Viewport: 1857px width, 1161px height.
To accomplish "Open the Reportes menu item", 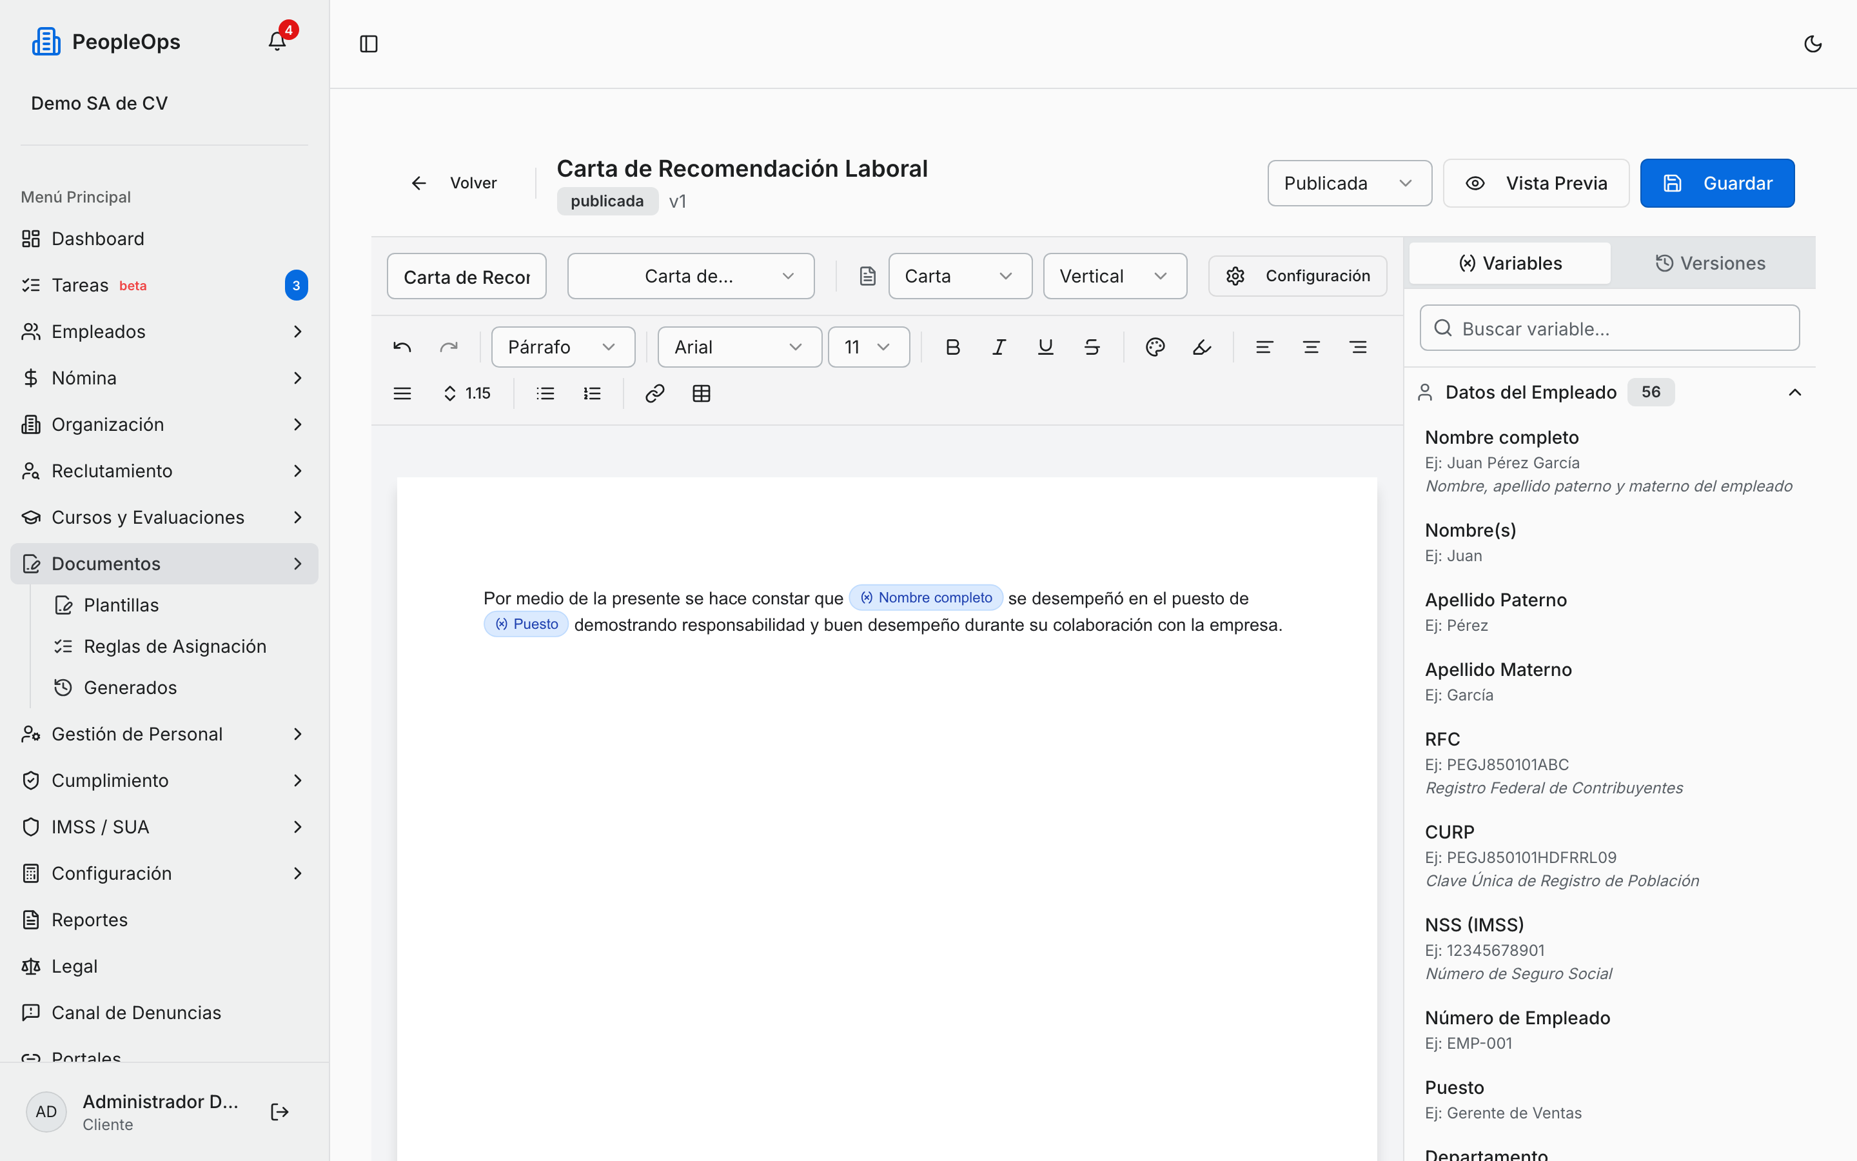I will 164,920.
